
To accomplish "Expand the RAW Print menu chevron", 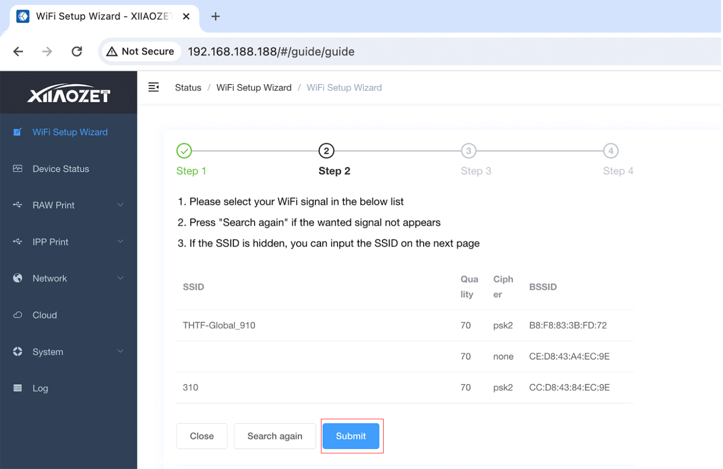I will coord(120,205).
